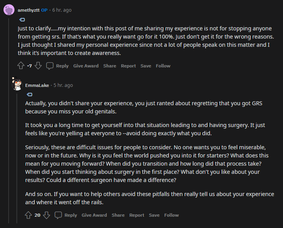Reply to EmmaLake's comment
283x228 pixels.
(x=66, y=215)
